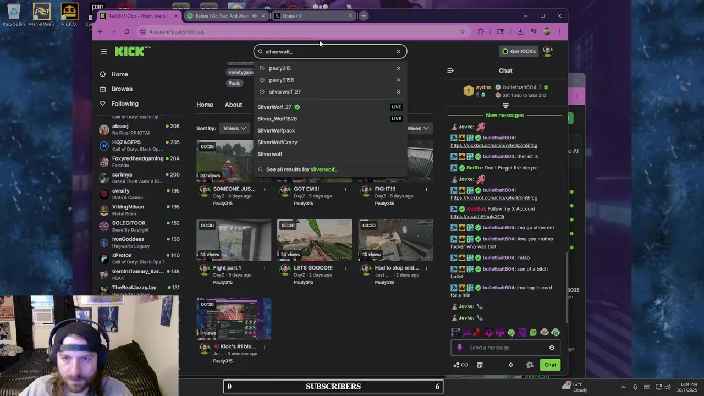This screenshot has width=704, height=396.
Task: Mute the Before I Go tab audio
Action: pos(254,16)
